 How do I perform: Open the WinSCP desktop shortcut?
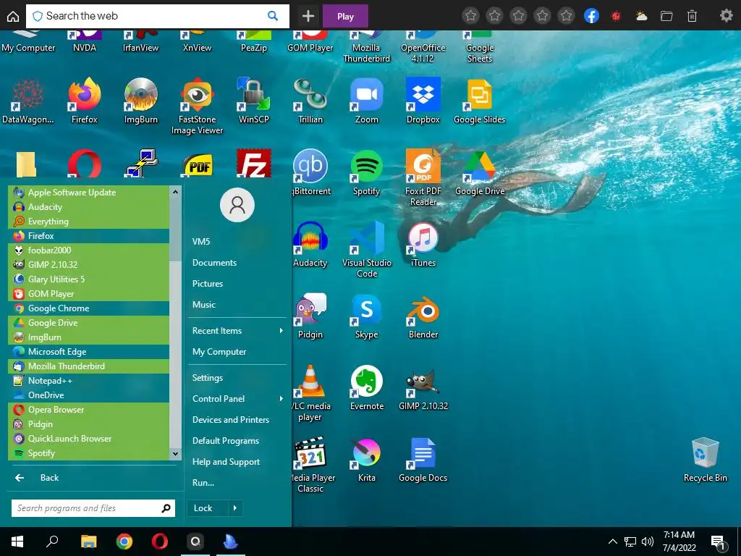pos(254,101)
